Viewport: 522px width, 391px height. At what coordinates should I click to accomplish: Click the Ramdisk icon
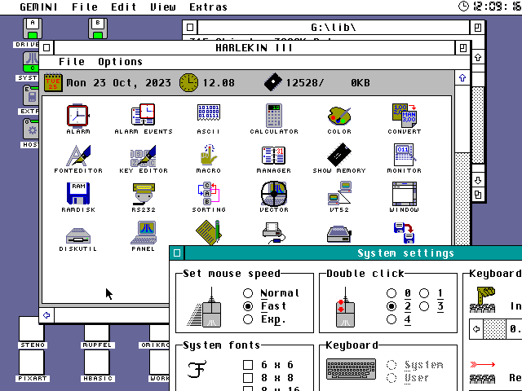point(78,194)
